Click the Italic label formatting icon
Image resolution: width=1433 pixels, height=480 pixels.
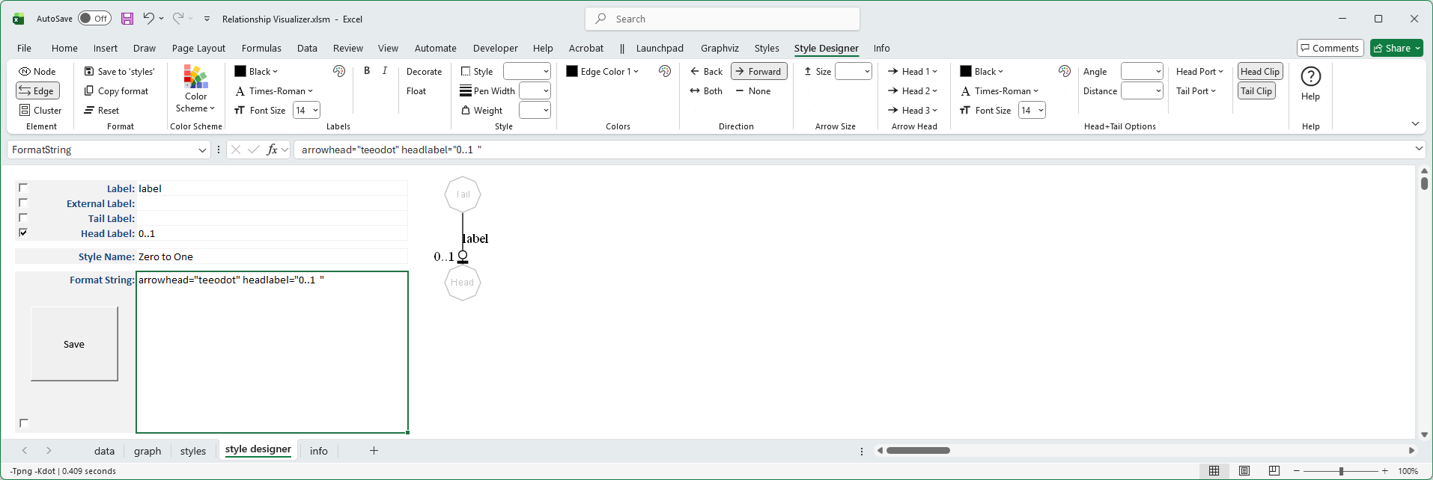(x=385, y=71)
